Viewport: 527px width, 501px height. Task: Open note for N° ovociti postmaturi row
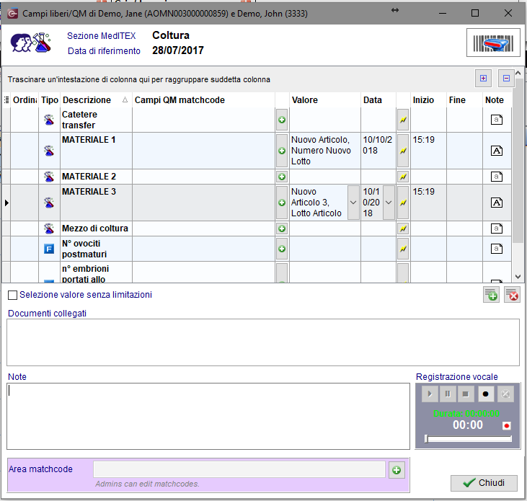coord(497,249)
